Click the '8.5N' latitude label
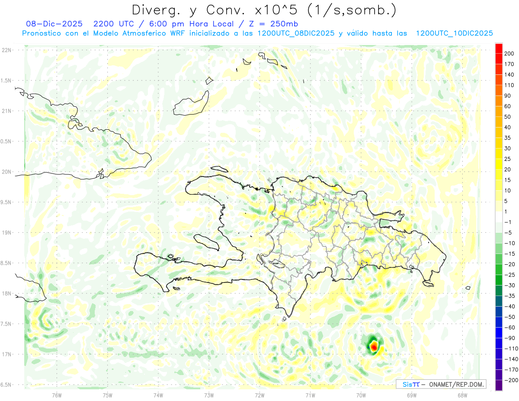Image resolution: width=519 pixels, height=401 pixels. (x=5, y=263)
